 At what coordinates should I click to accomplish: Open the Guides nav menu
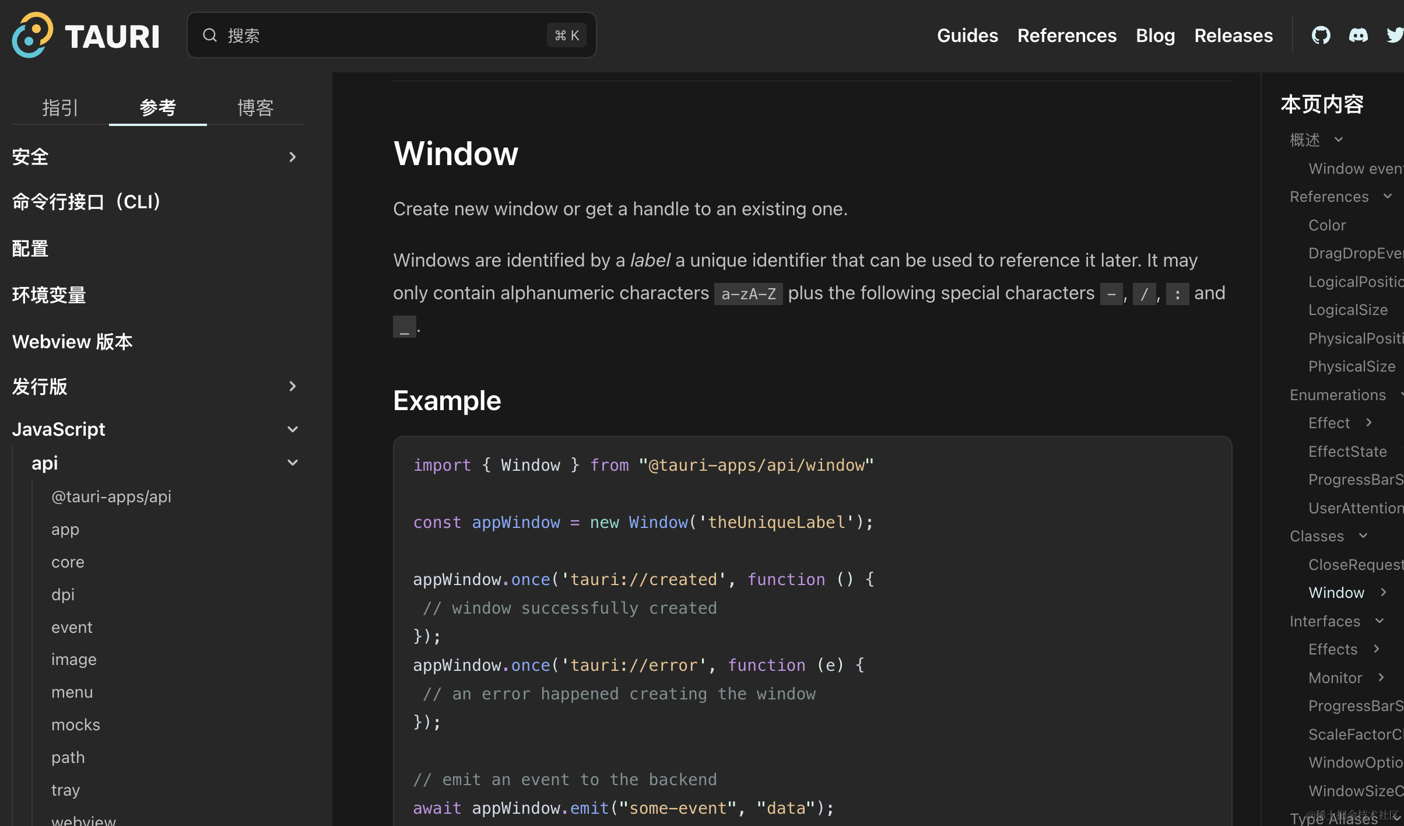click(967, 36)
